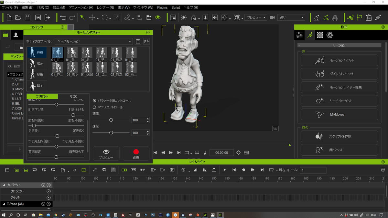Click the 現在フレーム input field
Viewport: 388px width, 218px height.
tap(313, 170)
